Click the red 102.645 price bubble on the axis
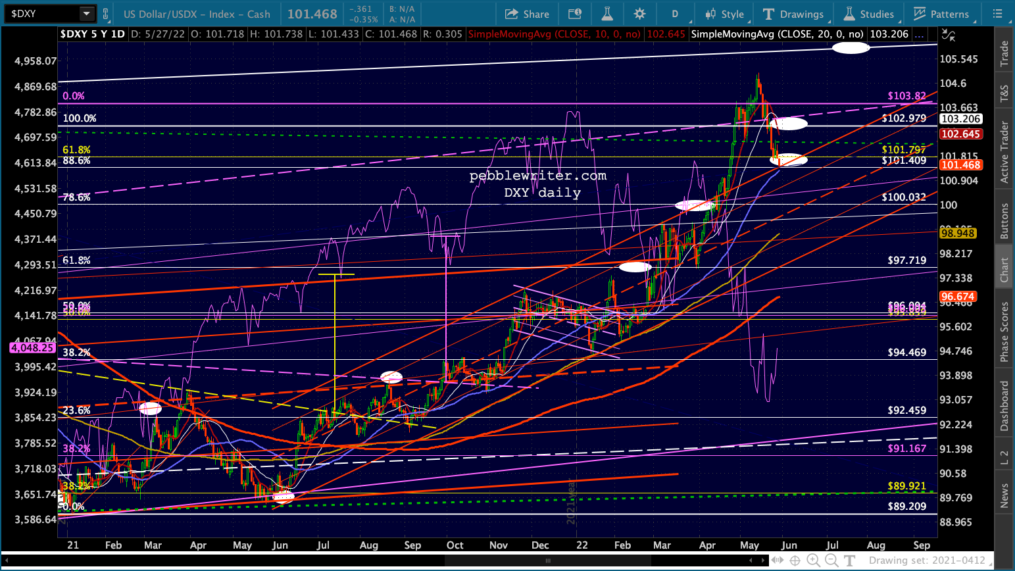This screenshot has height=571, width=1015. tap(960, 134)
